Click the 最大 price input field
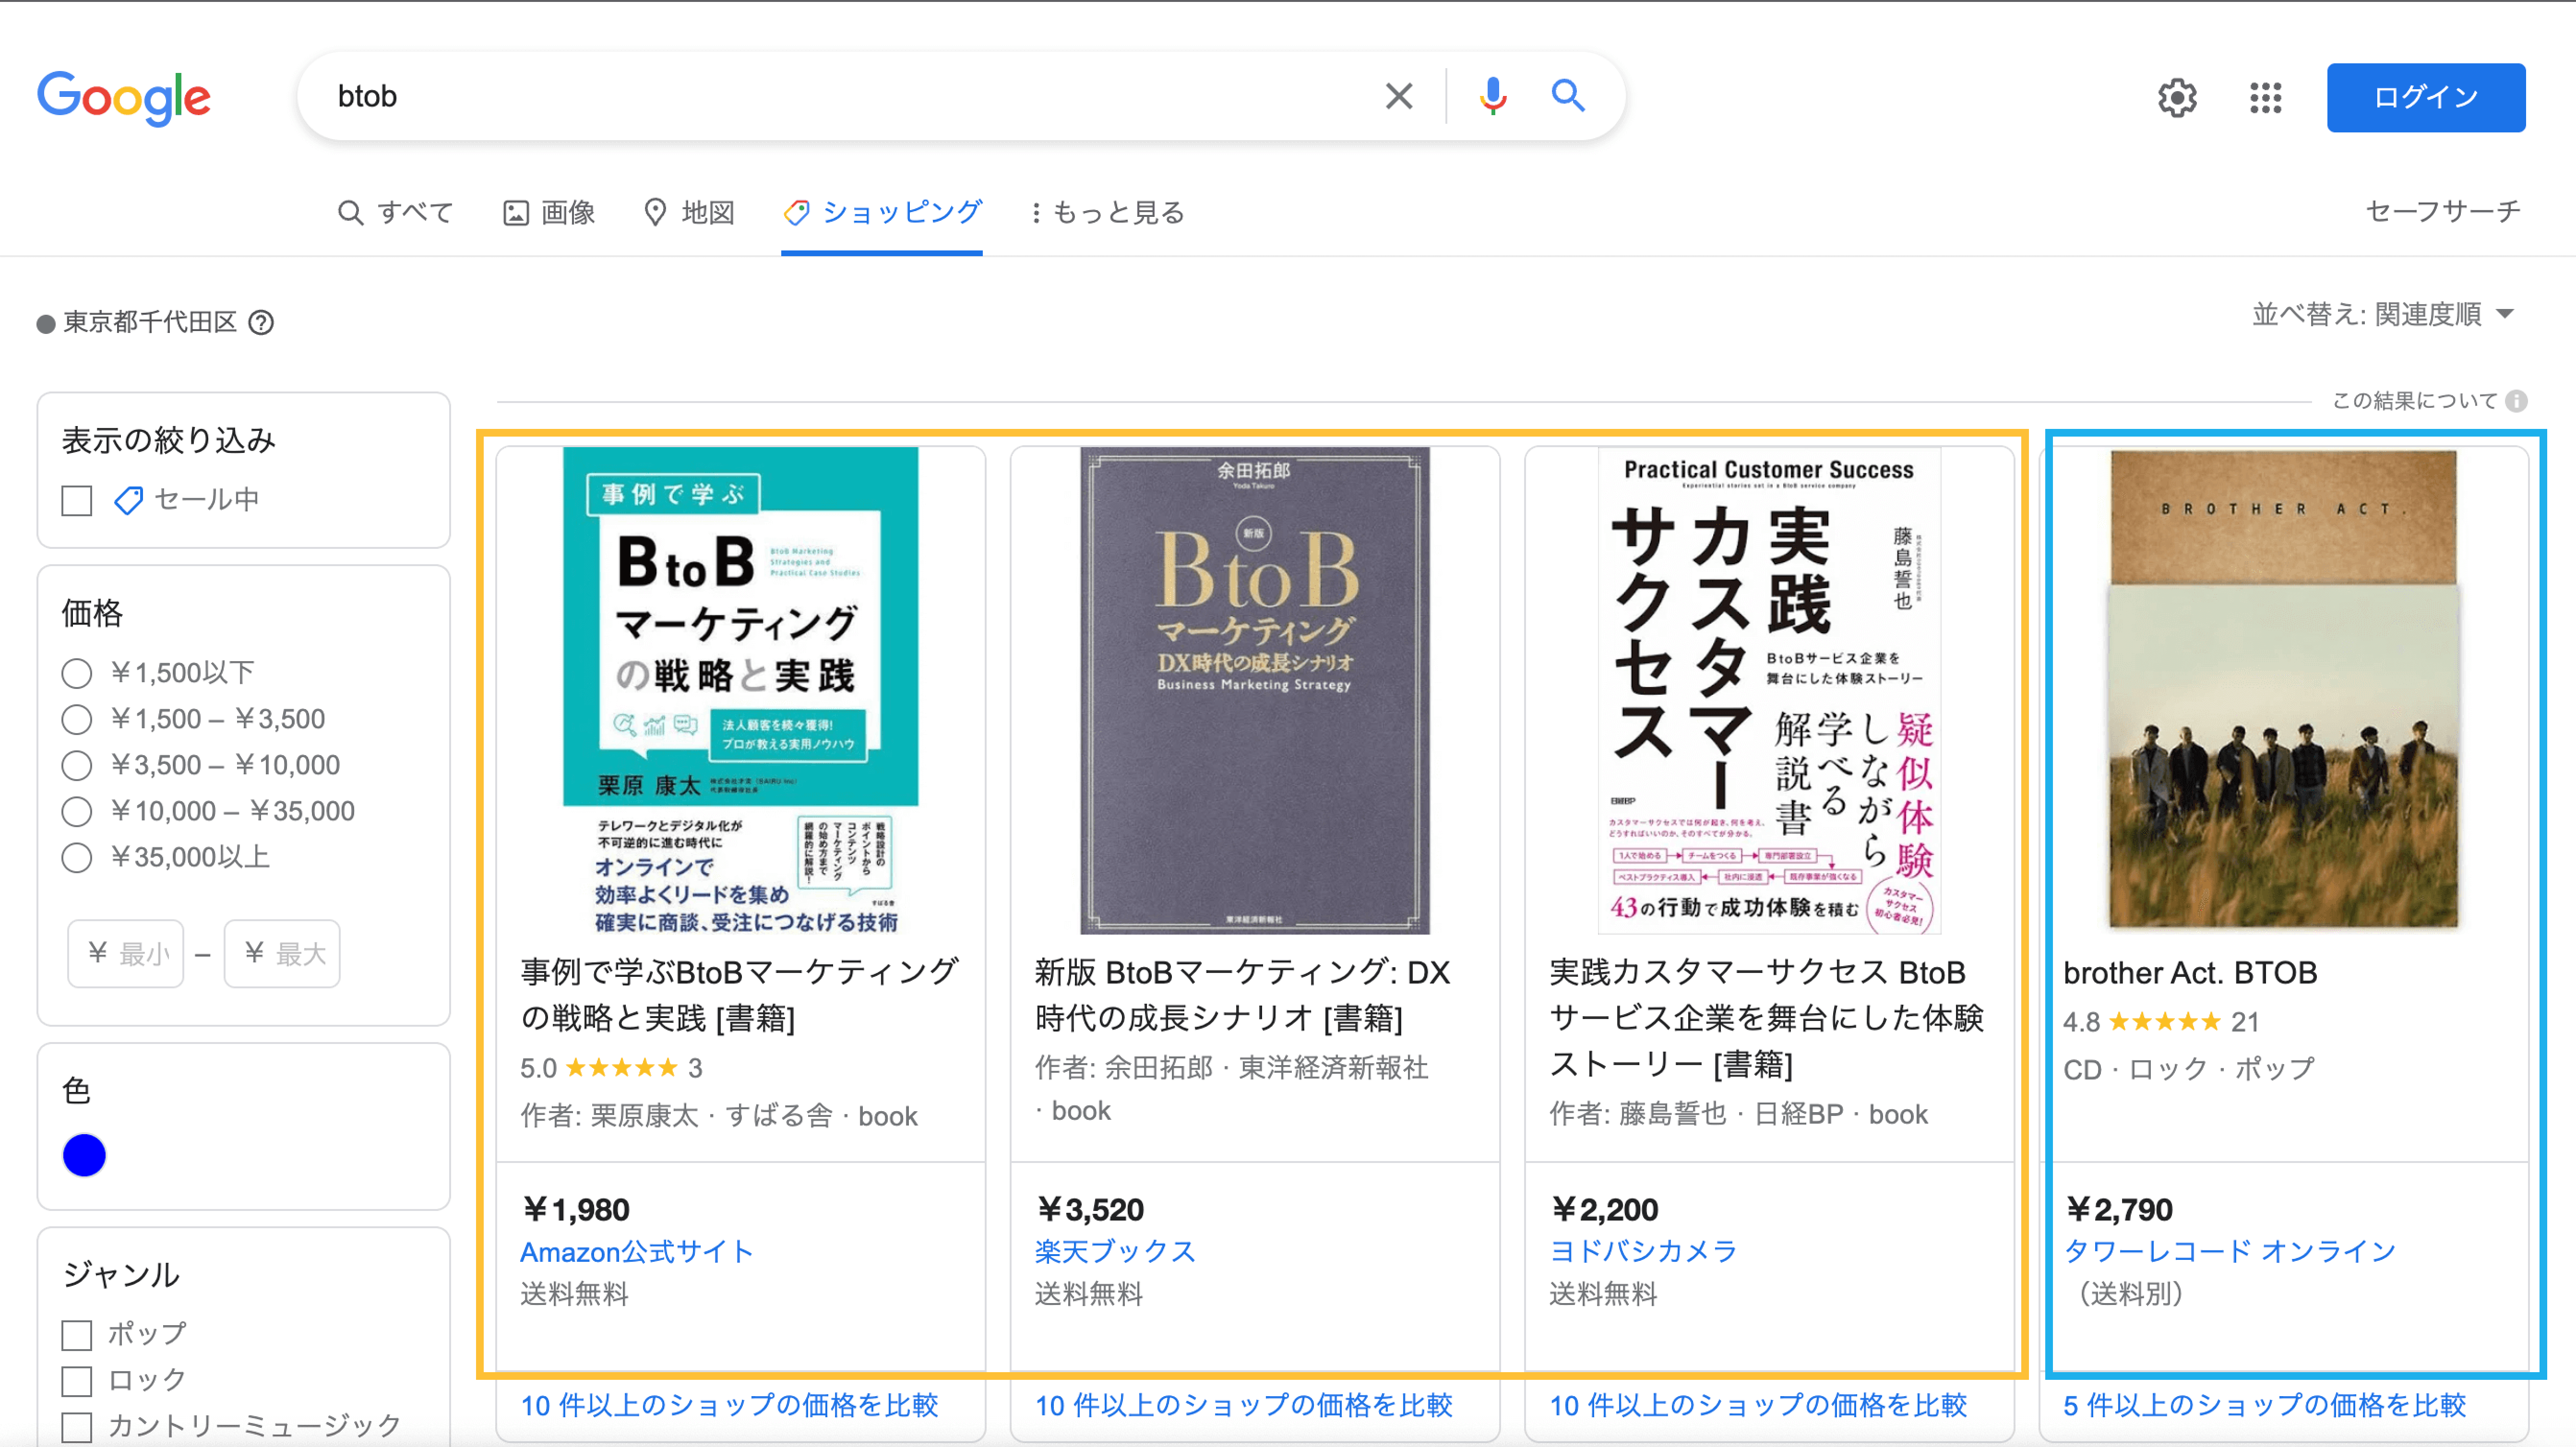Viewport: 2576px width, 1447px height. [282, 953]
